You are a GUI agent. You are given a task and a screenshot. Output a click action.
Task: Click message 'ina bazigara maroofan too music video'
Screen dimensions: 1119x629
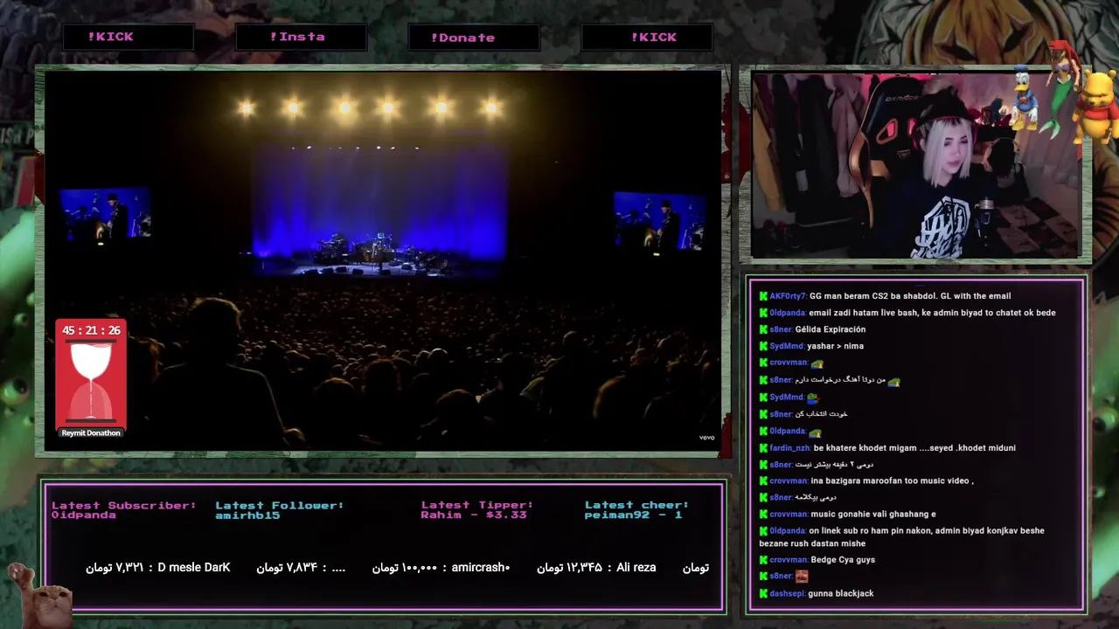(x=892, y=481)
